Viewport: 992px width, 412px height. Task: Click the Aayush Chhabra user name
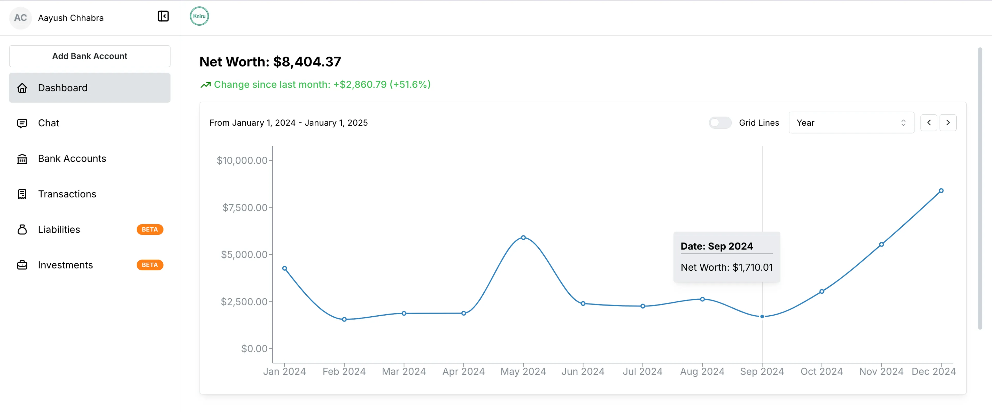click(x=71, y=18)
